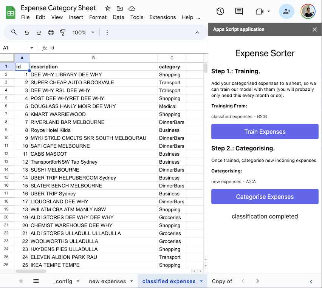Print the spreadsheet

point(51,33)
